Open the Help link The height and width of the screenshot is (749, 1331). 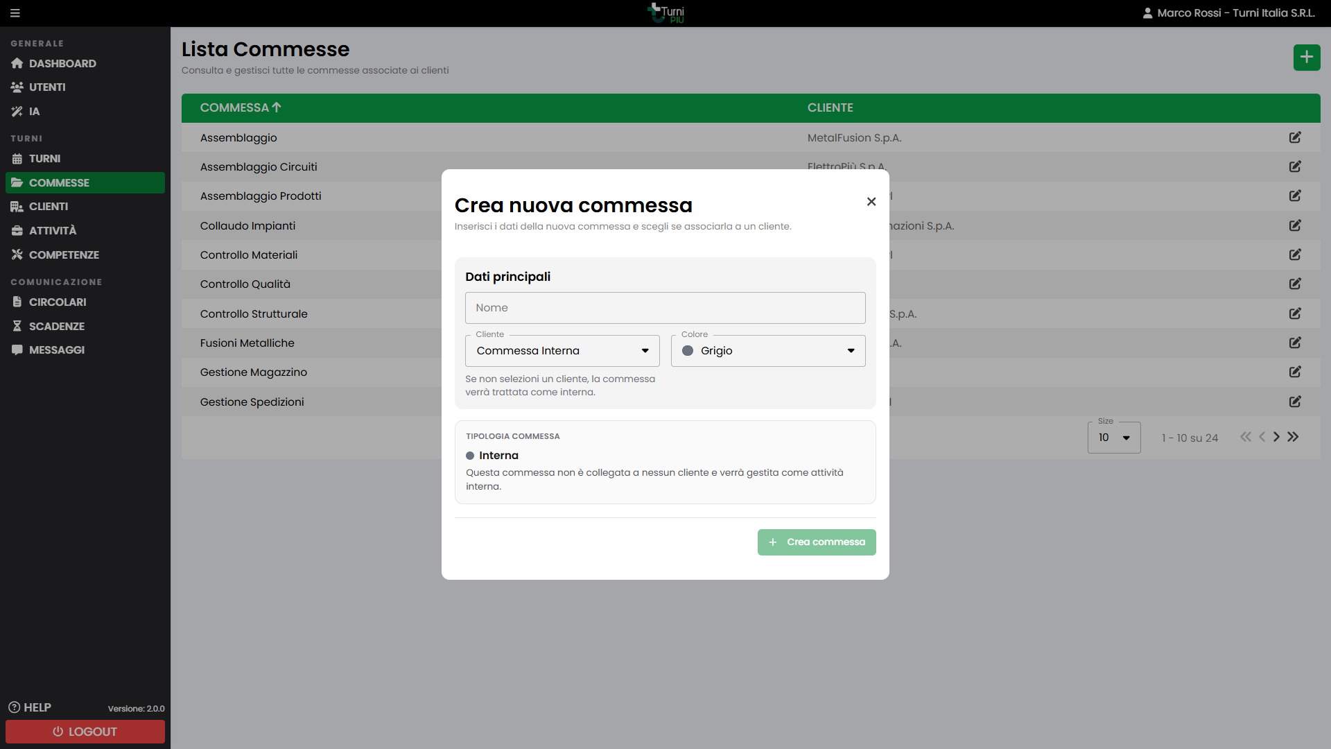point(30,707)
